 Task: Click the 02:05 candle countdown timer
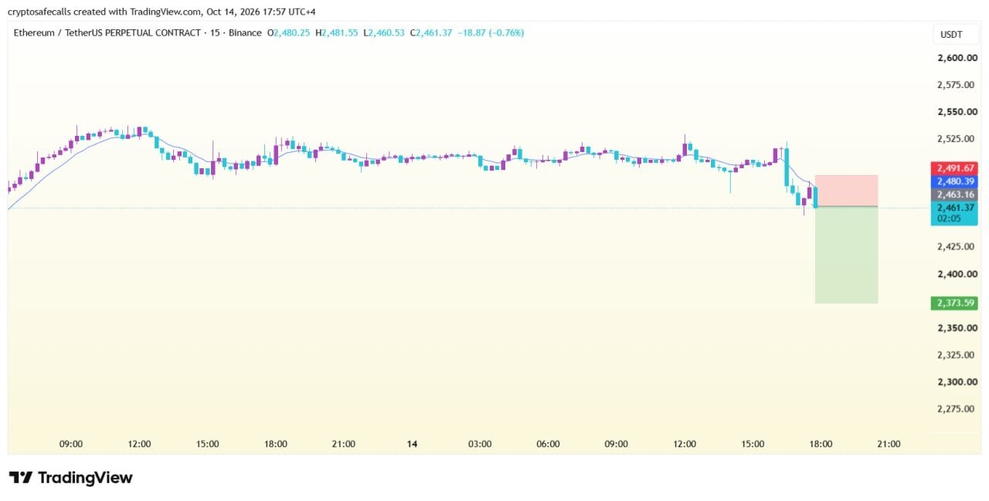949,219
